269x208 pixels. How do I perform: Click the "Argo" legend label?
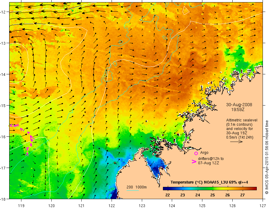coord(204,153)
